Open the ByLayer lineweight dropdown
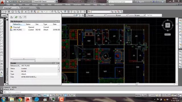 (137, 15)
